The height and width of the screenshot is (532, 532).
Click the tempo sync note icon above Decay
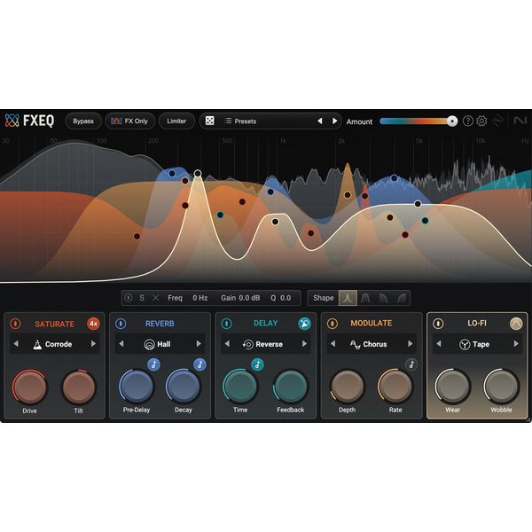pyautogui.click(x=199, y=364)
